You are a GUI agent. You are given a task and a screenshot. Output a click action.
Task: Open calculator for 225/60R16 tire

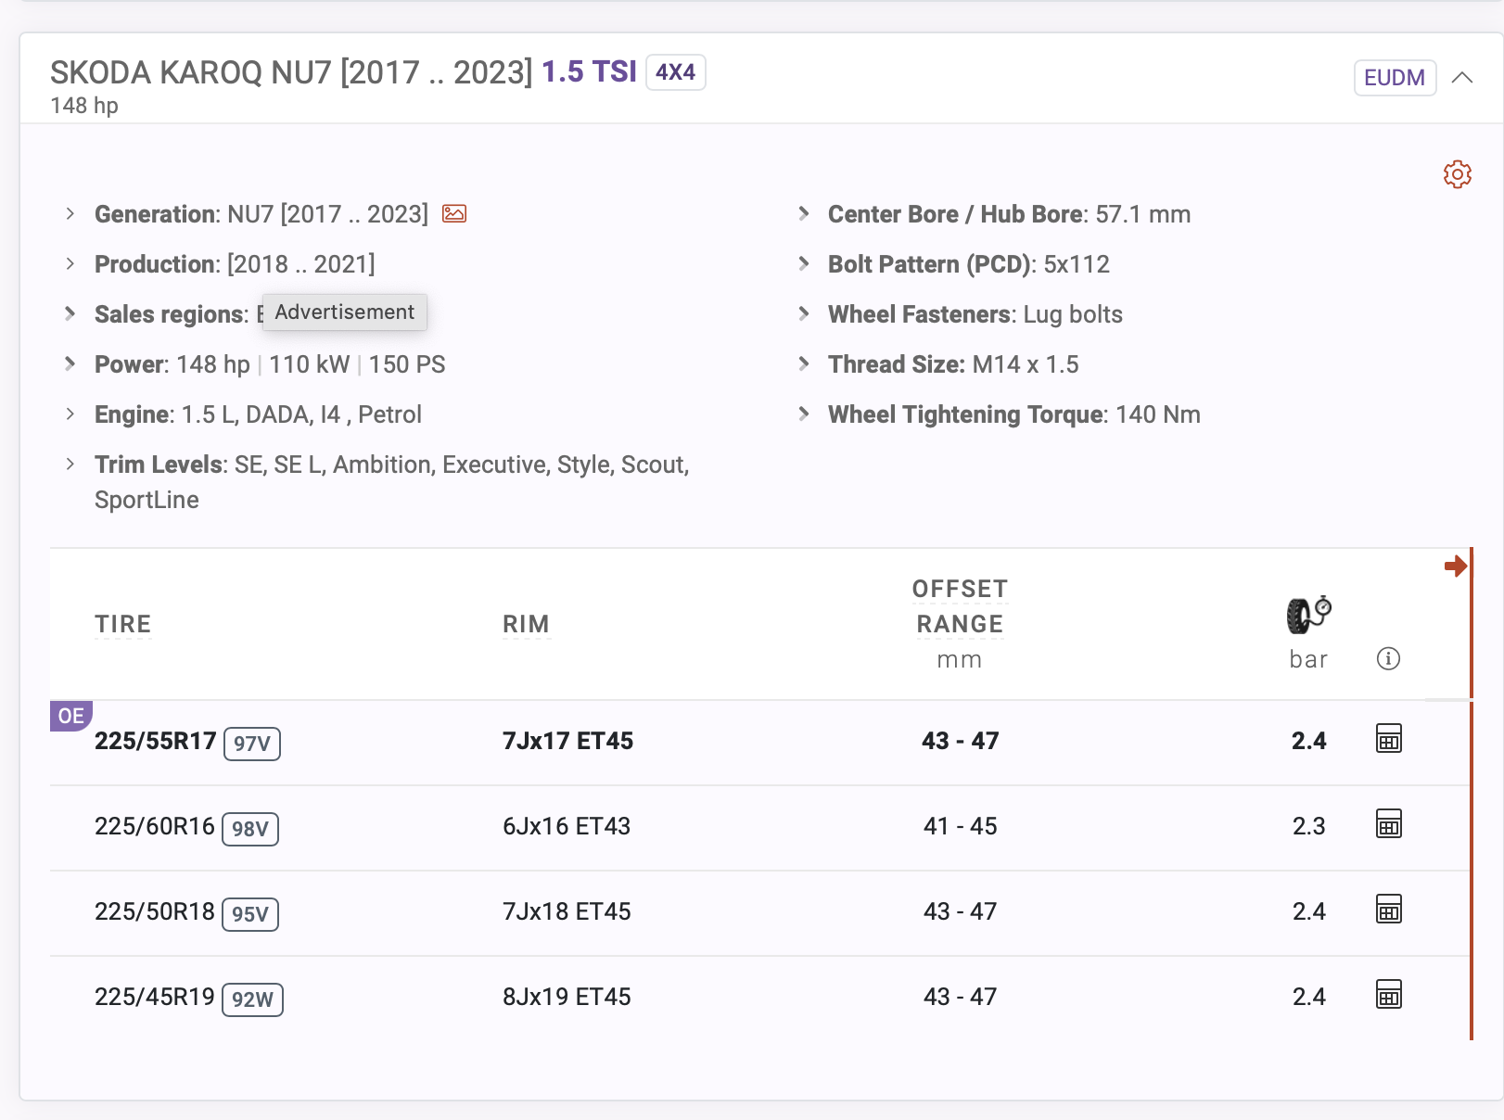[x=1388, y=824]
